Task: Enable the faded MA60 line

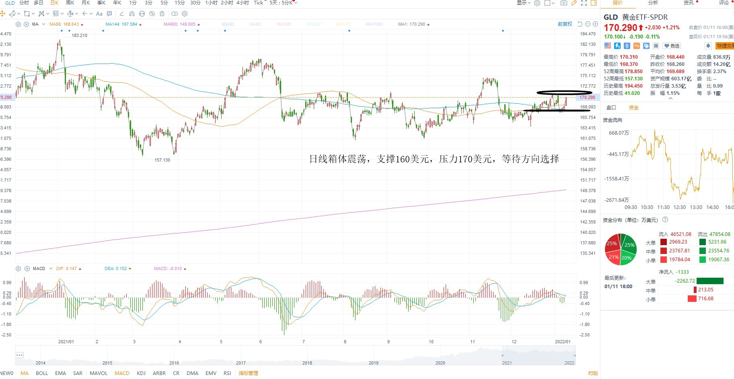Action: 255,24
